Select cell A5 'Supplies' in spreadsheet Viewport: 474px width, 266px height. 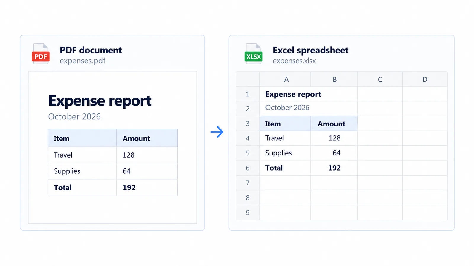point(285,153)
